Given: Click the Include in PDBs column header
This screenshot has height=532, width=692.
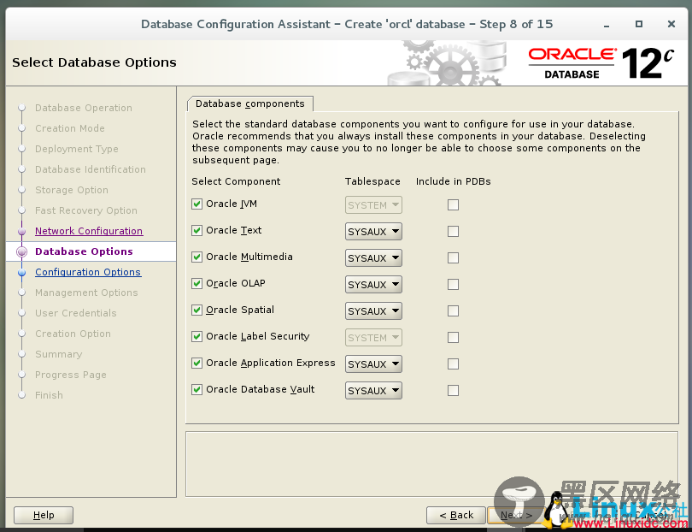Looking at the screenshot, I should [x=454, y=181].
